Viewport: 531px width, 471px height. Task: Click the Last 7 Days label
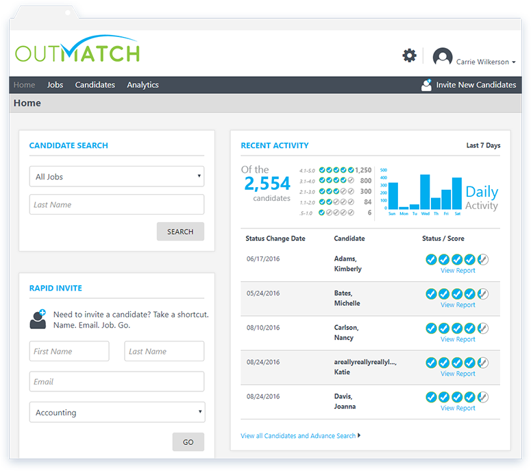483,145
